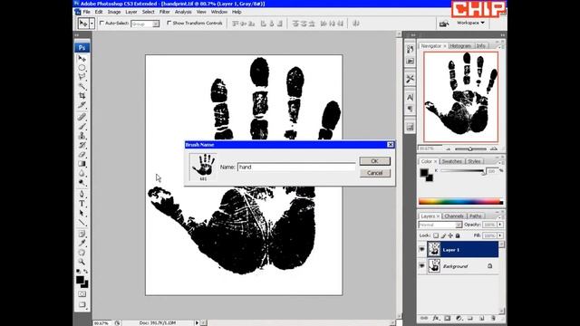Screen dimensions: 580x326
Task: Open the Move tool preset picker arrow
Action: [x=92, y=24]
